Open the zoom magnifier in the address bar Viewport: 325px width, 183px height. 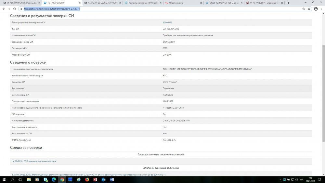pyautogui.click(x=304, y=9)
